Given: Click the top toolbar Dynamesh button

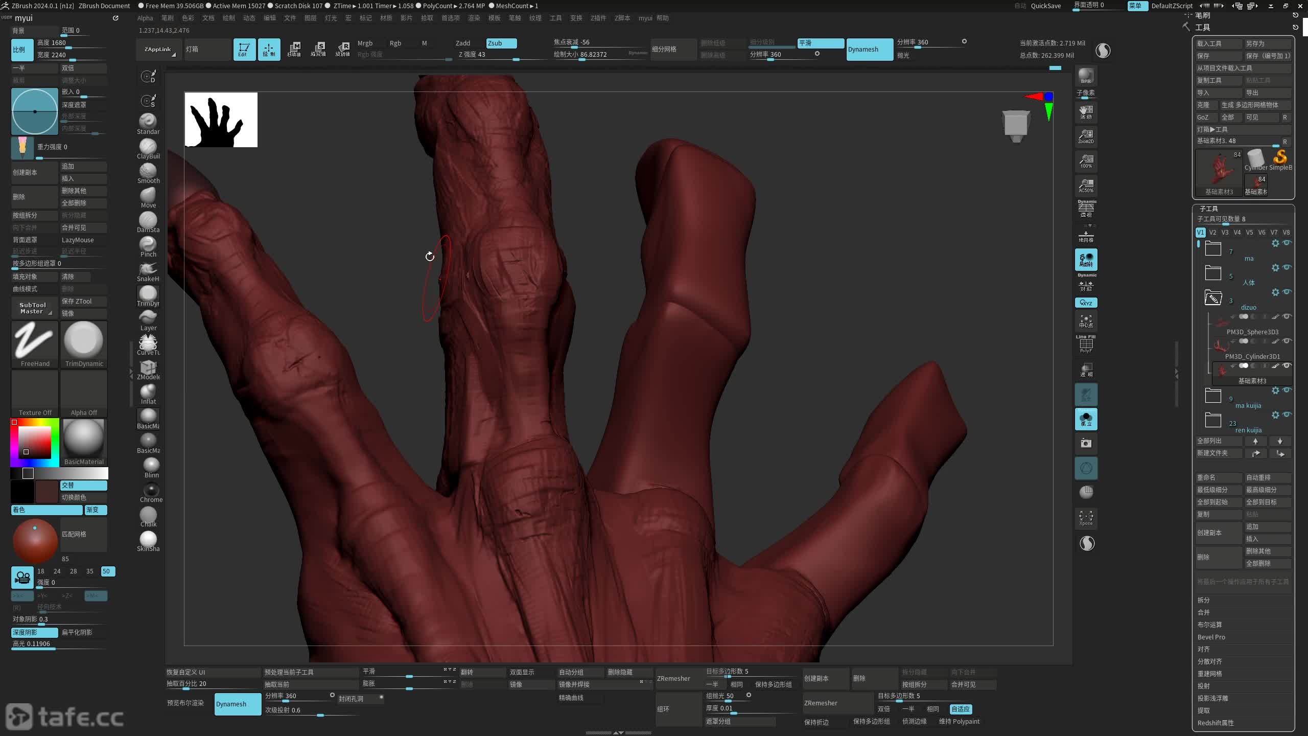Looking at the screenshot, I should coord(869,49).
